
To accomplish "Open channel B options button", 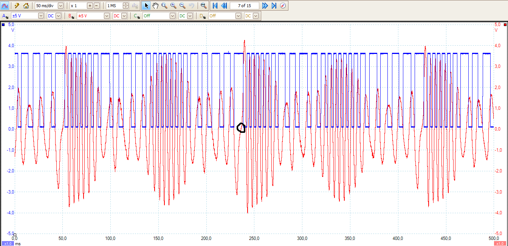I will pos(72,16).
